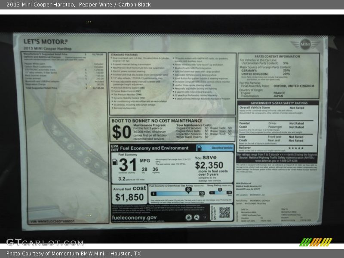
Task: Click 'Total Suggested Retail Price' line
Action: 65,88
